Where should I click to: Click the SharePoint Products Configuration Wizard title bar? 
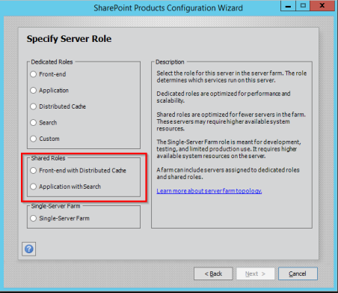(168, 8)
